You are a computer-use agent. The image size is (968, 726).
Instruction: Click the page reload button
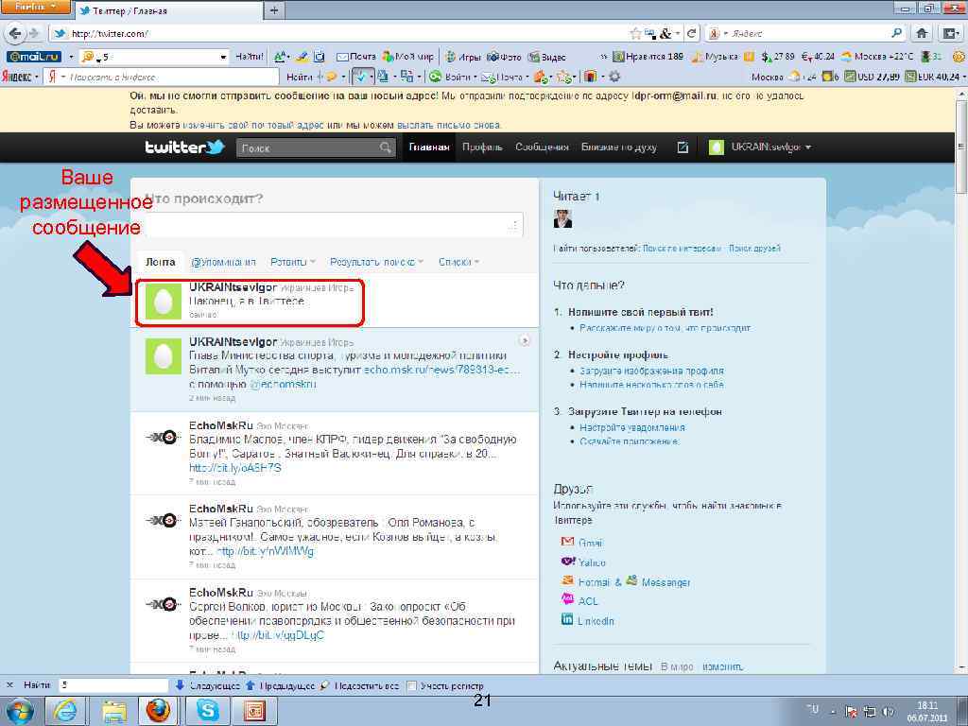pos(692,33)
